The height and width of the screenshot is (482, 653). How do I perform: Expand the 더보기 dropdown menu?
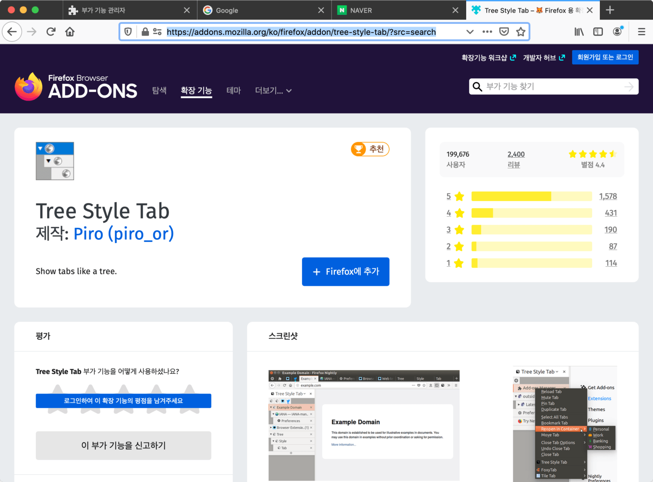coord(273,90)
